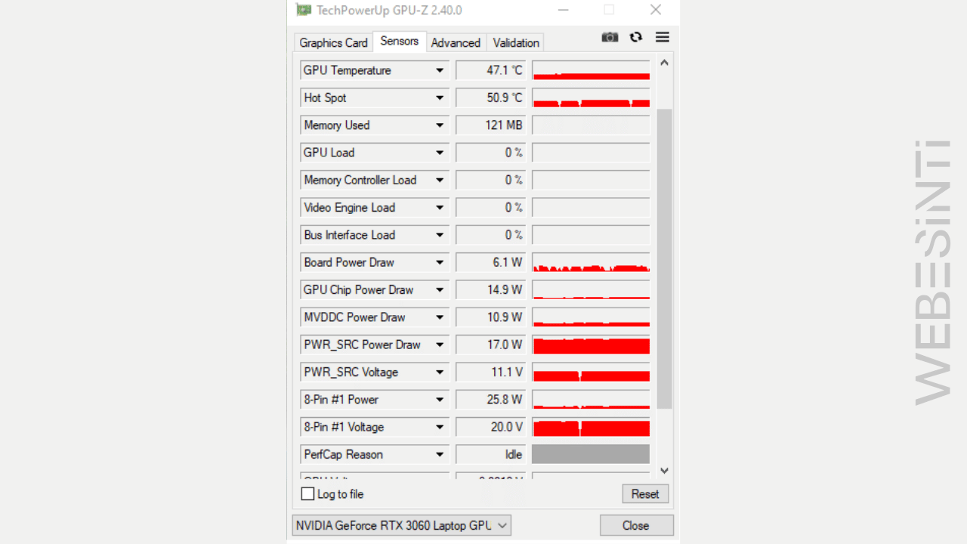Click the PWR_SRC Power Draw graph
This screenshot has width=967, height=544.
coord(591,345)
